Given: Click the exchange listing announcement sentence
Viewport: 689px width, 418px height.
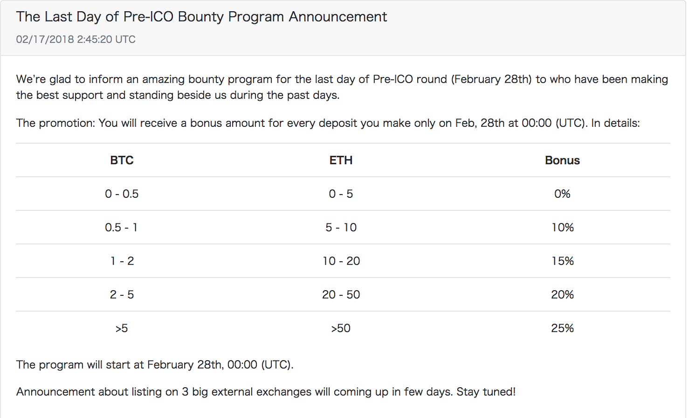Looking at the screenshot, I should coord(266,392).
